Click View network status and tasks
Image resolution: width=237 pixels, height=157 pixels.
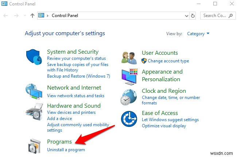tap(75, 95)
